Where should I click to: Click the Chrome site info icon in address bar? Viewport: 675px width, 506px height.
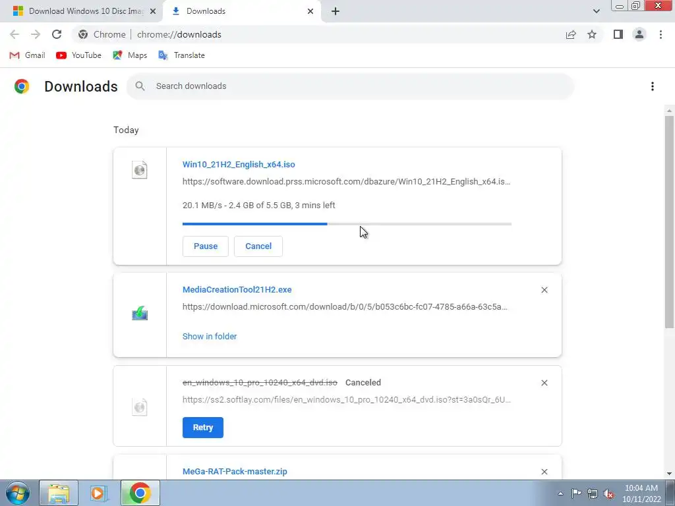83,34
